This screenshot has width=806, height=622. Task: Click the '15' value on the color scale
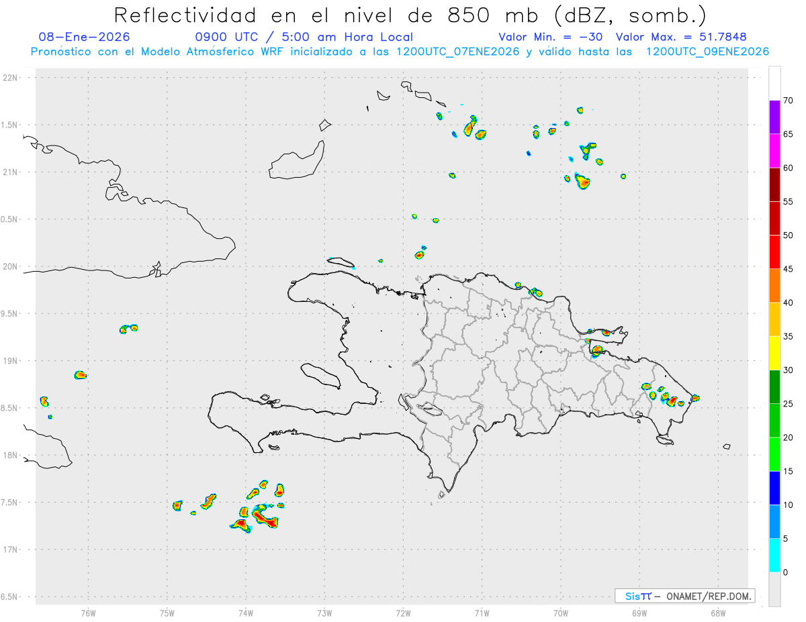[x=788, y=472]
